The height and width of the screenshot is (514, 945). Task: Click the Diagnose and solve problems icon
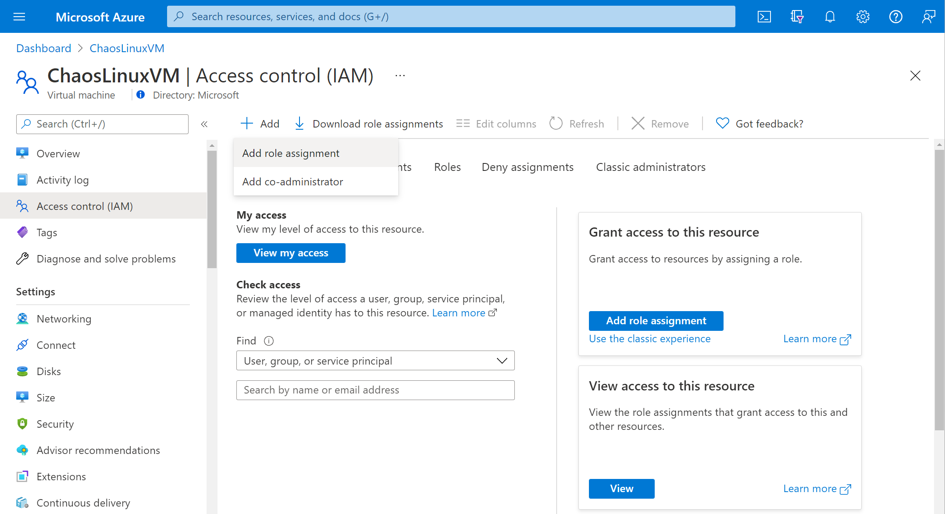23,259
